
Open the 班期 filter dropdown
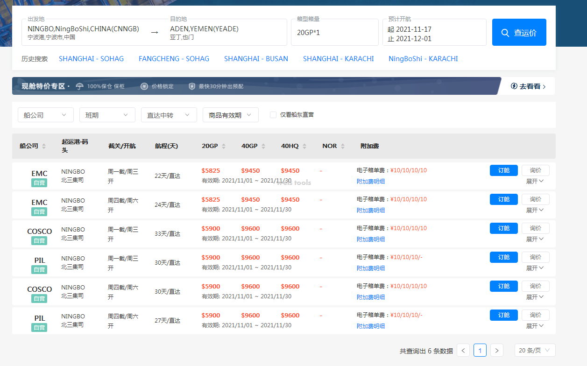point(107,115)
